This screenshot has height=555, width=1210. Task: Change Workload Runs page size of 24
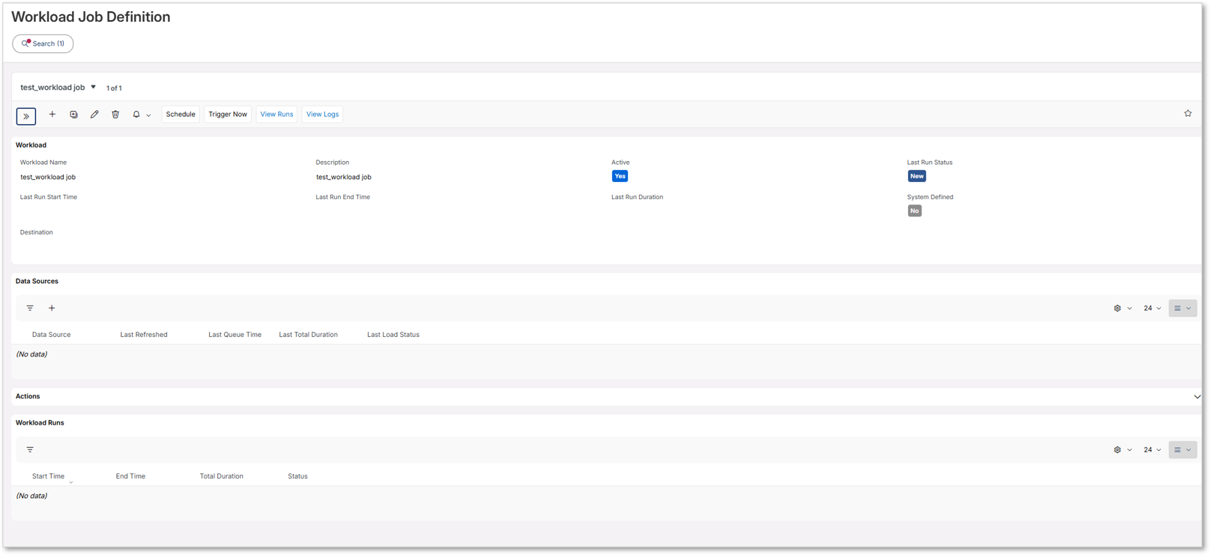[x=1152, y=449]
